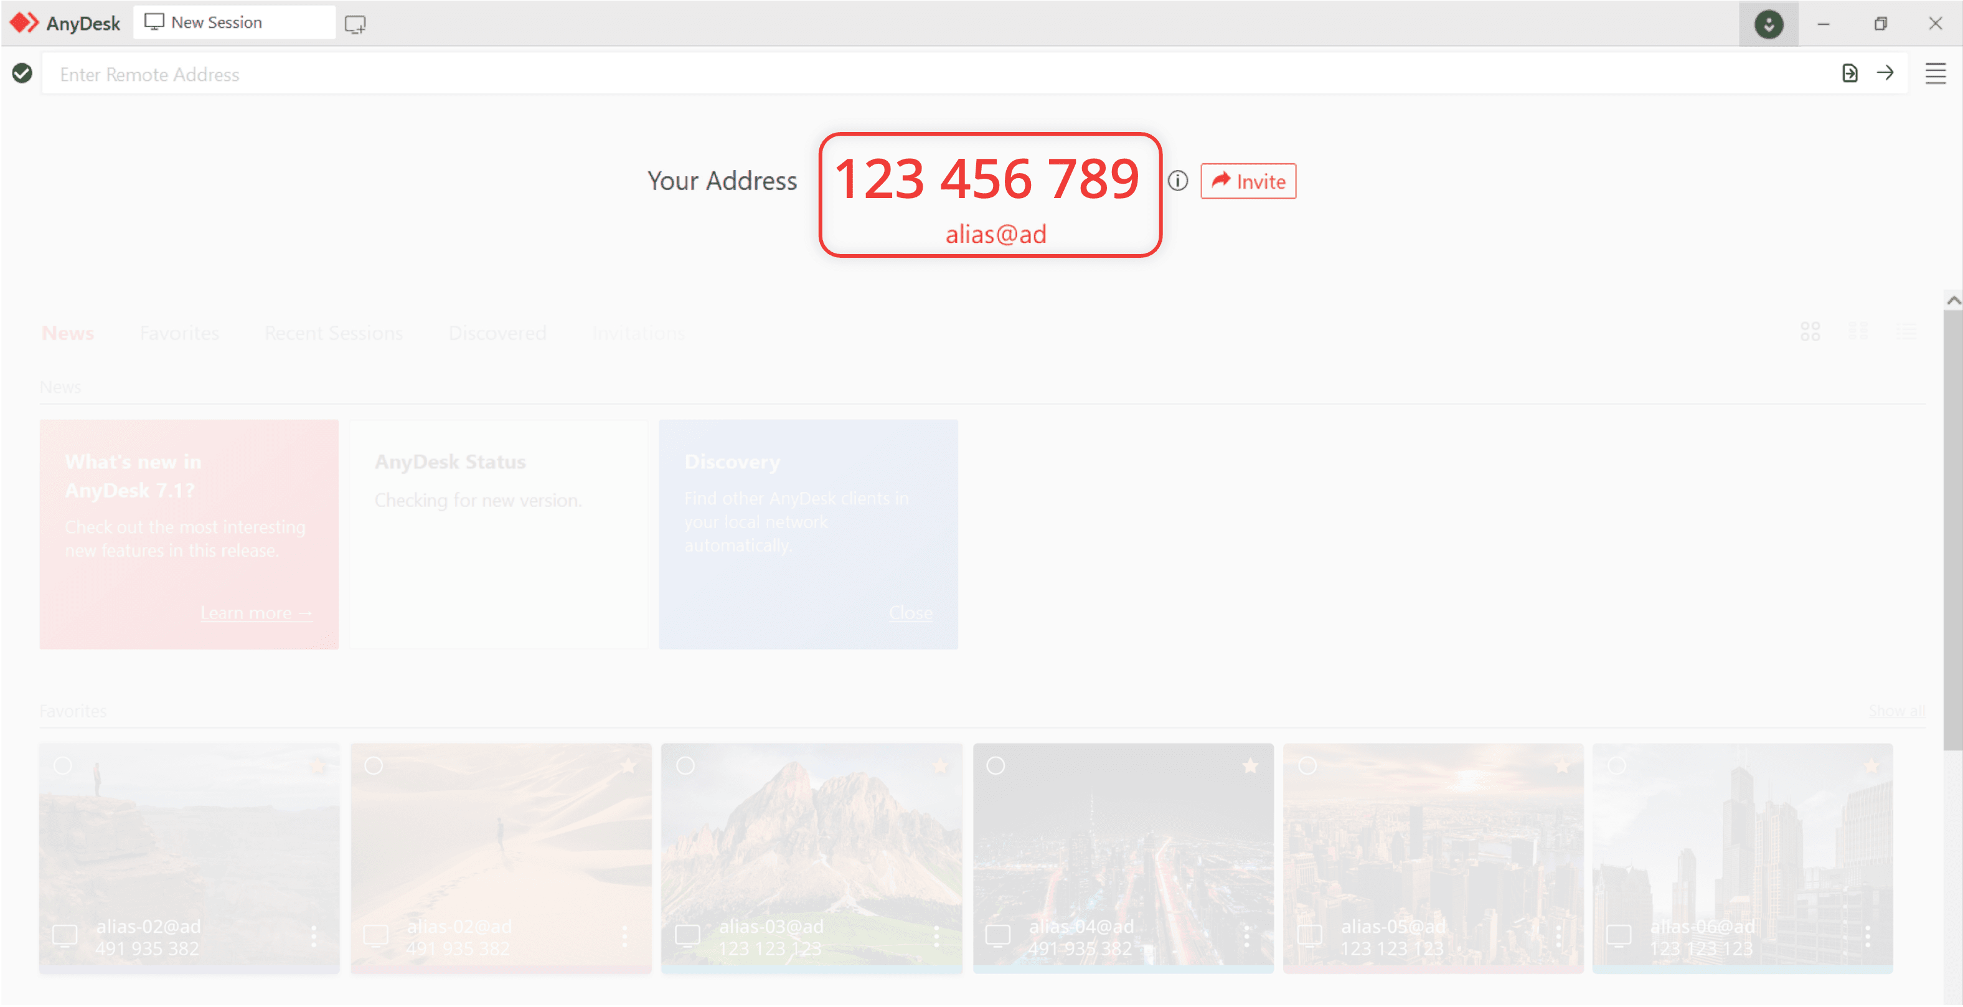
Task: Click your address 123 456 789
Action: point(987,179)
